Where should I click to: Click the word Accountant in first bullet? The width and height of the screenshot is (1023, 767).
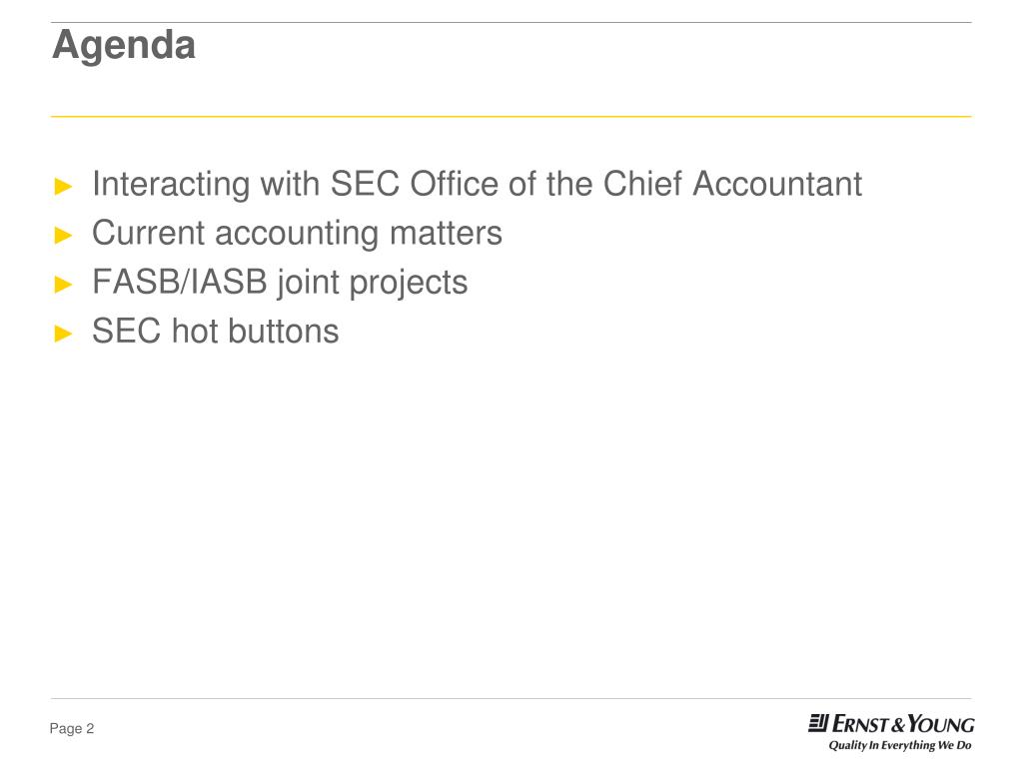777,184
